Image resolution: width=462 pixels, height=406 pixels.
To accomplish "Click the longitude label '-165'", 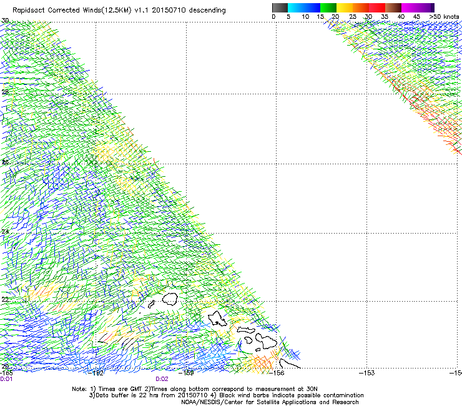I will point(6,373).
